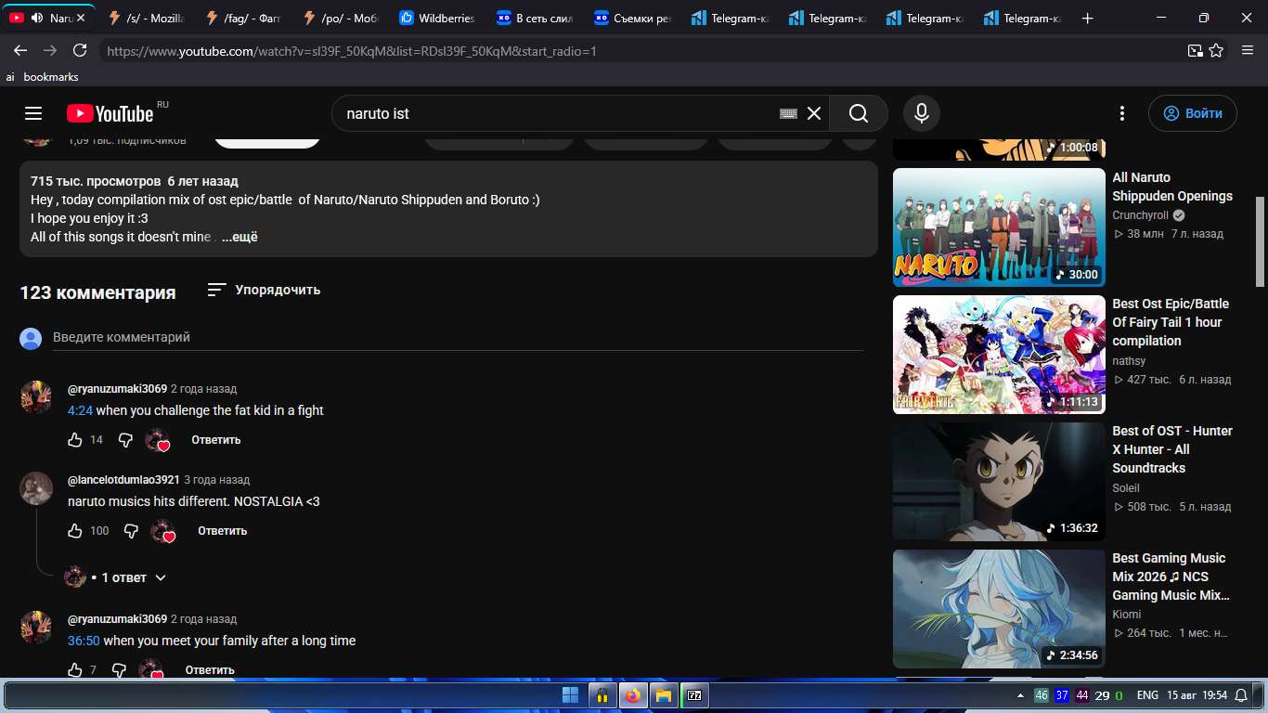
Task: Reply to the fat kid comment
Action: point(216,440)
